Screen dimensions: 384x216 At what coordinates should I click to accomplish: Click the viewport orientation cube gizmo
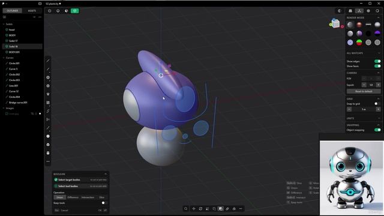point(336,23)
